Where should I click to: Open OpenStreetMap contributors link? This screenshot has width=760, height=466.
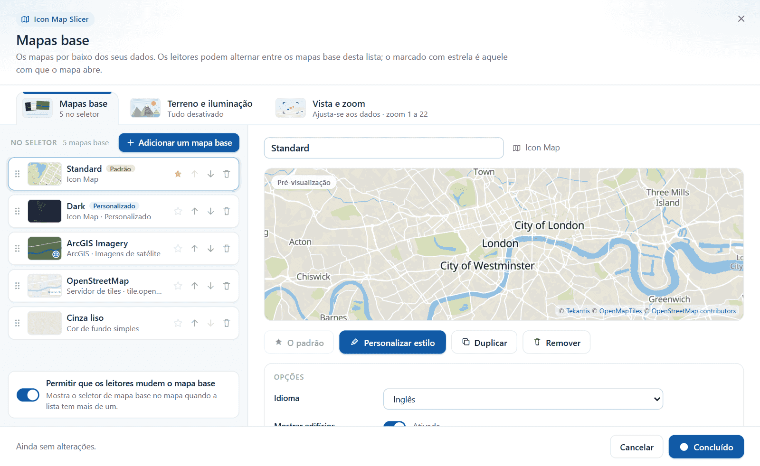693,311
